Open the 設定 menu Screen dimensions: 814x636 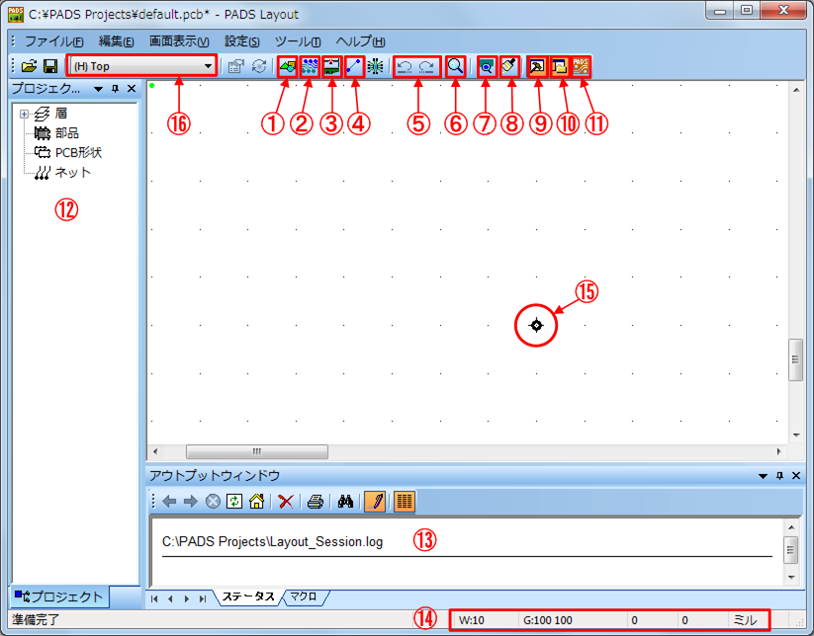(x=242, y=41)
